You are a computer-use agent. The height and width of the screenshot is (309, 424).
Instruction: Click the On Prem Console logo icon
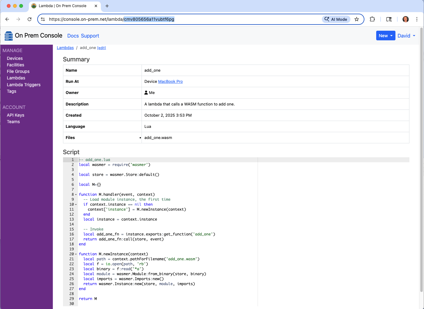9,36
